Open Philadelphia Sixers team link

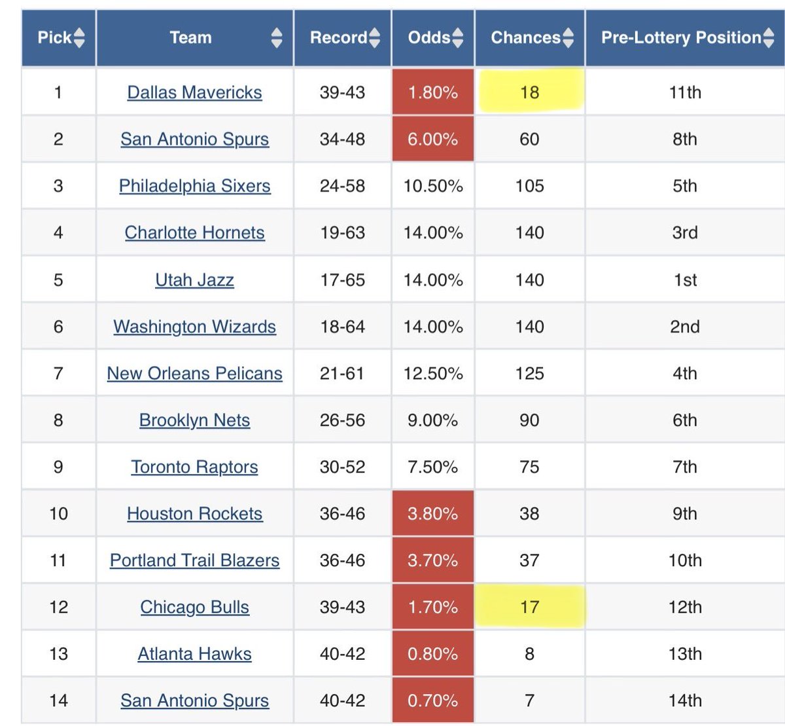pyautogui.click(x=194, y=186)
